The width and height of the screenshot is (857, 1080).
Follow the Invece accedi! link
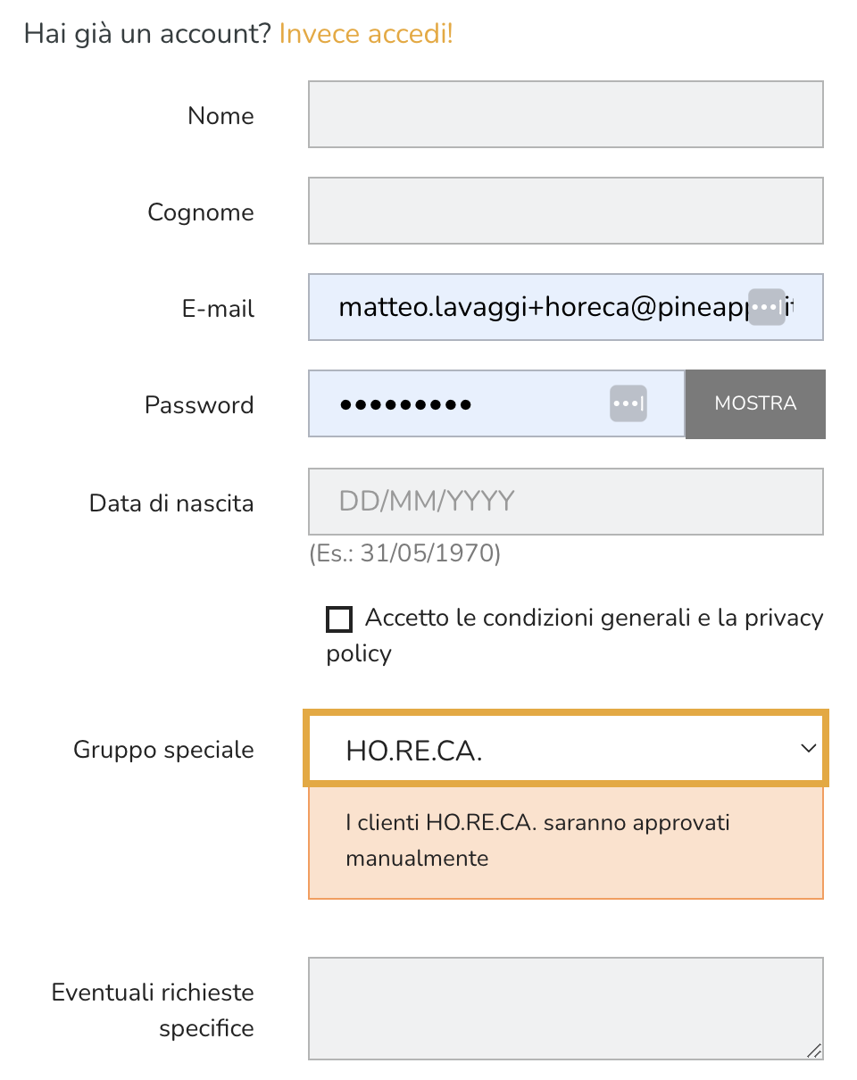pos(366,34)
